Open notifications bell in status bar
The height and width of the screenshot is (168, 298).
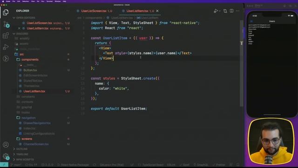click(x=238, y=165)
